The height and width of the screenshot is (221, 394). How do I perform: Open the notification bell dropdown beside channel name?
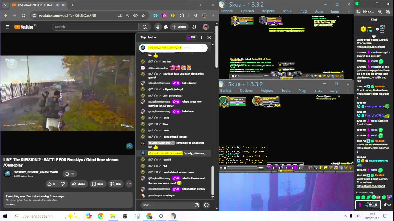click(70, 174)
